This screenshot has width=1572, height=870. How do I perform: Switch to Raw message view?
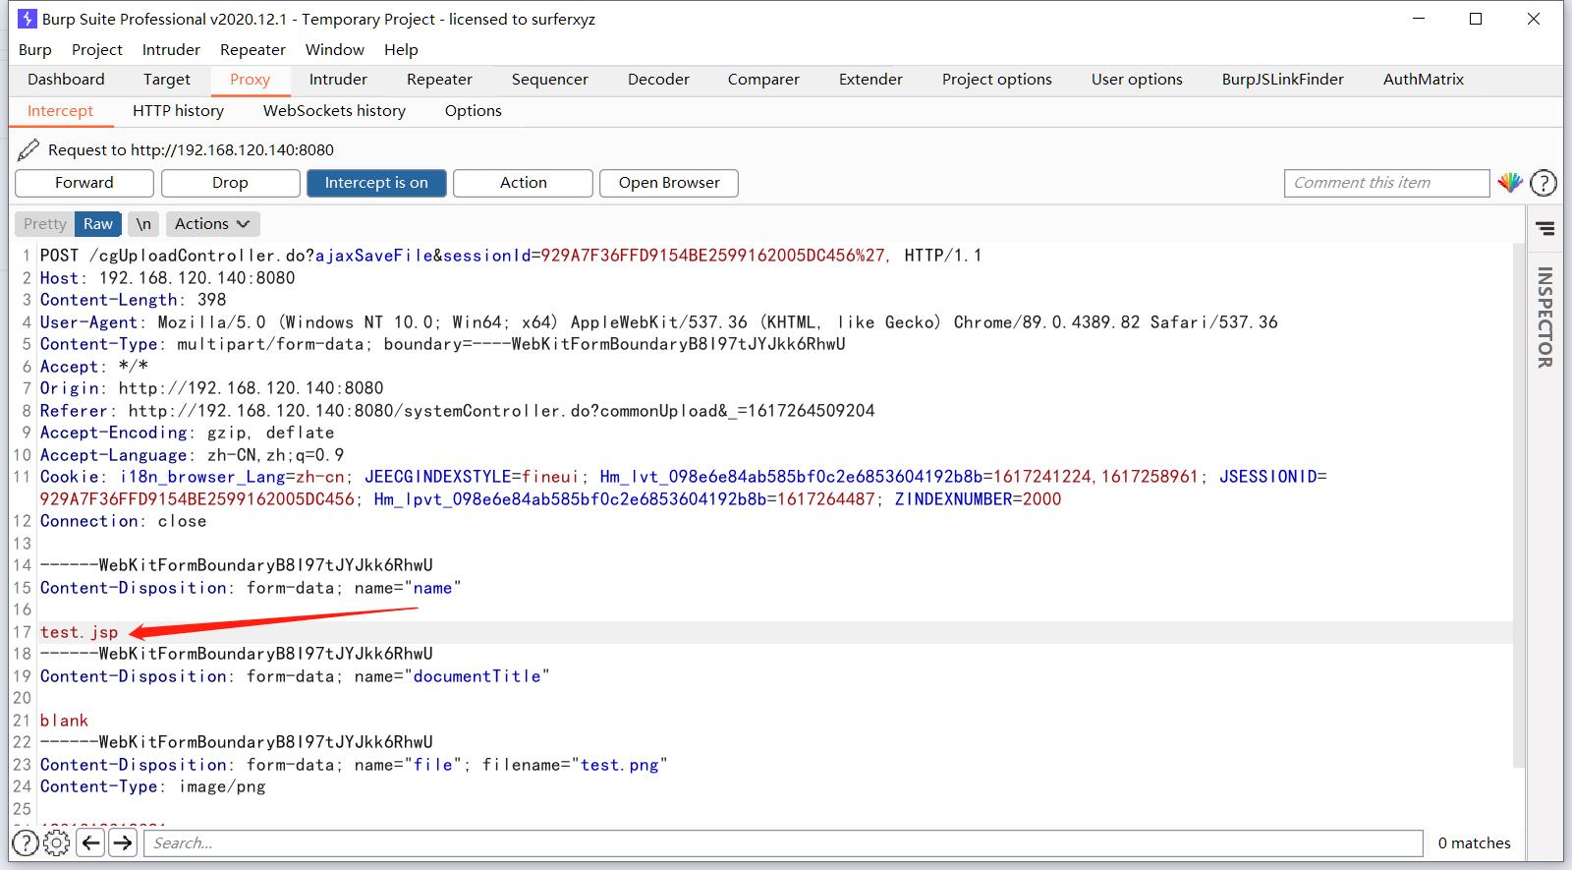pyautogui.click(x=98, y=224)
